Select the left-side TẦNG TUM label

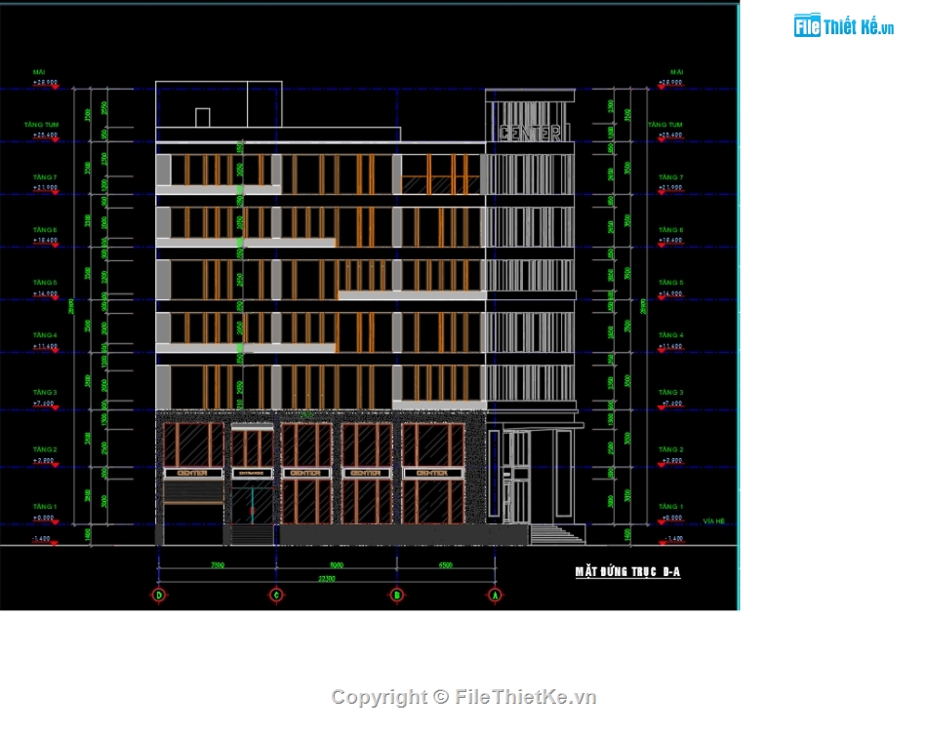pos(41,125)
